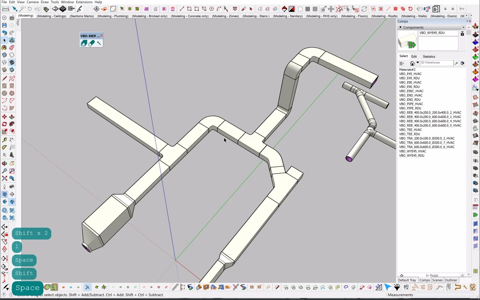Image resolution: width=480 pixels, height=300 pixels.
Task: Click the Save file icon
Action: [4, 25]
